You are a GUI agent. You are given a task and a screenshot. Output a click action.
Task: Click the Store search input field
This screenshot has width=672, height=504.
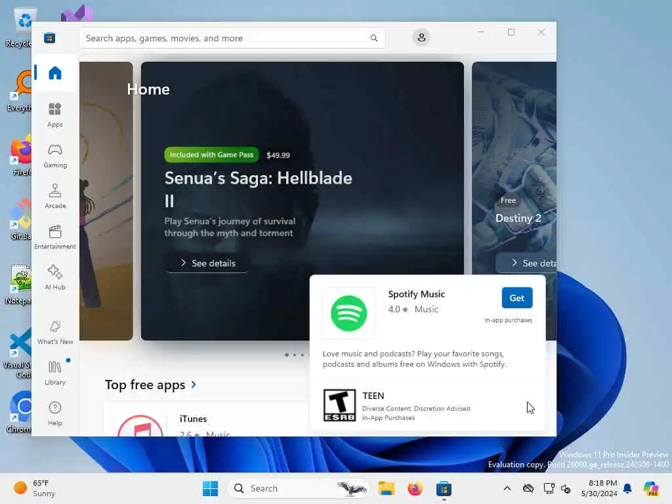coord(232,38)
